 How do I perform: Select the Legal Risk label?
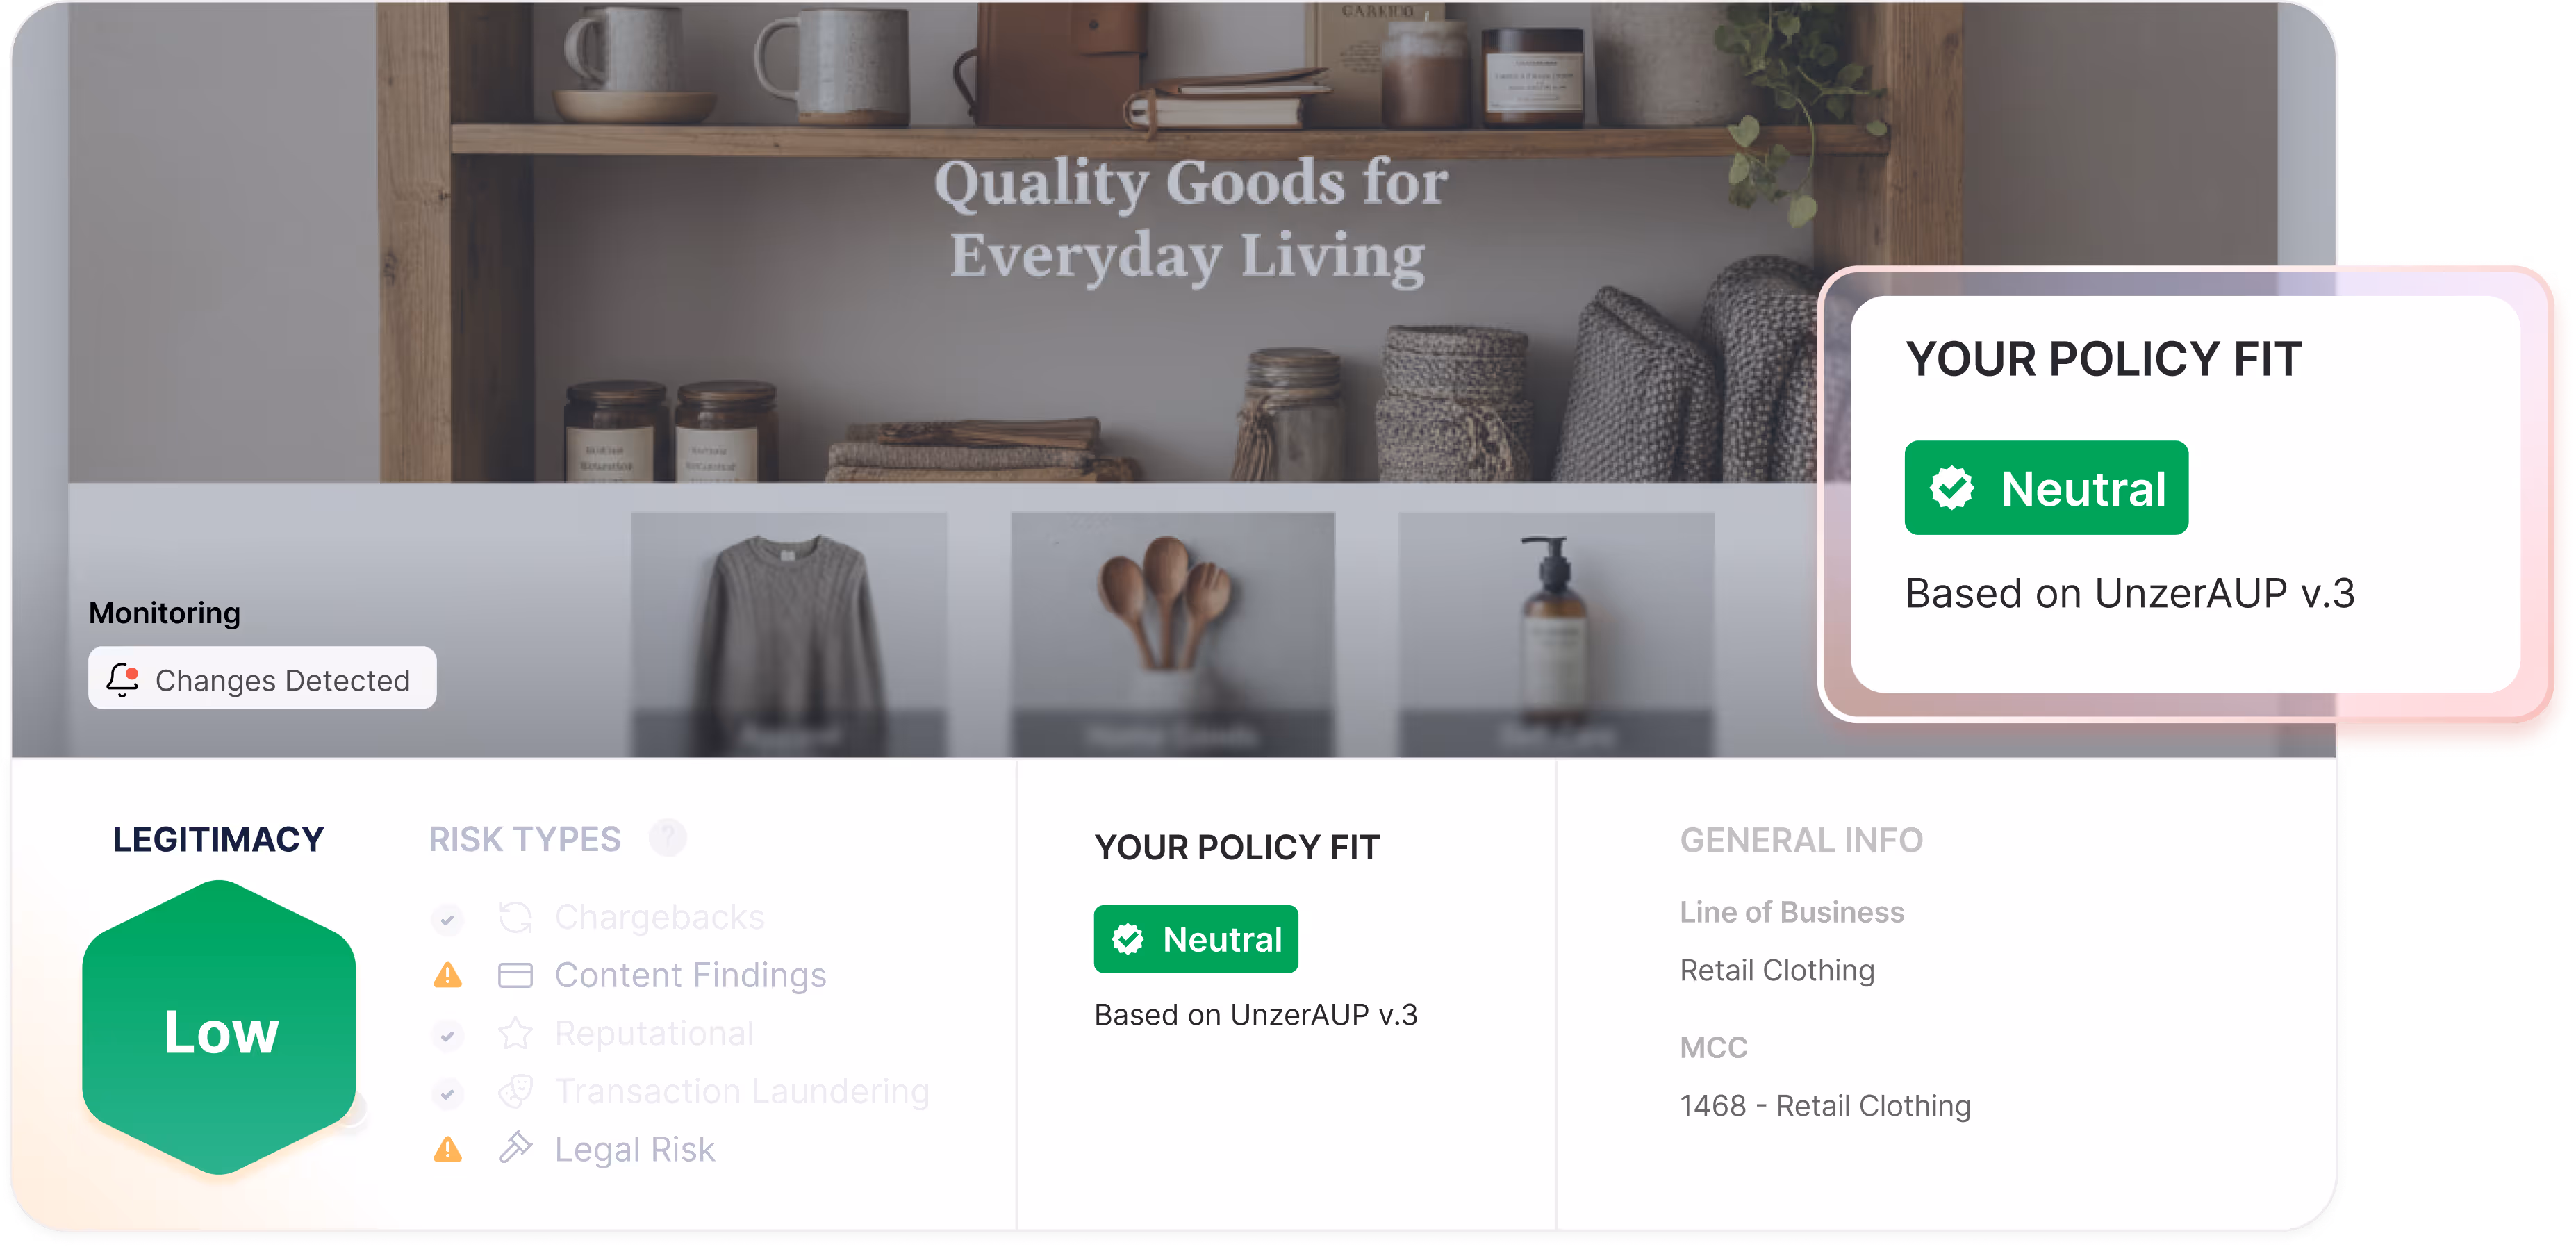tap(635, 1149)
